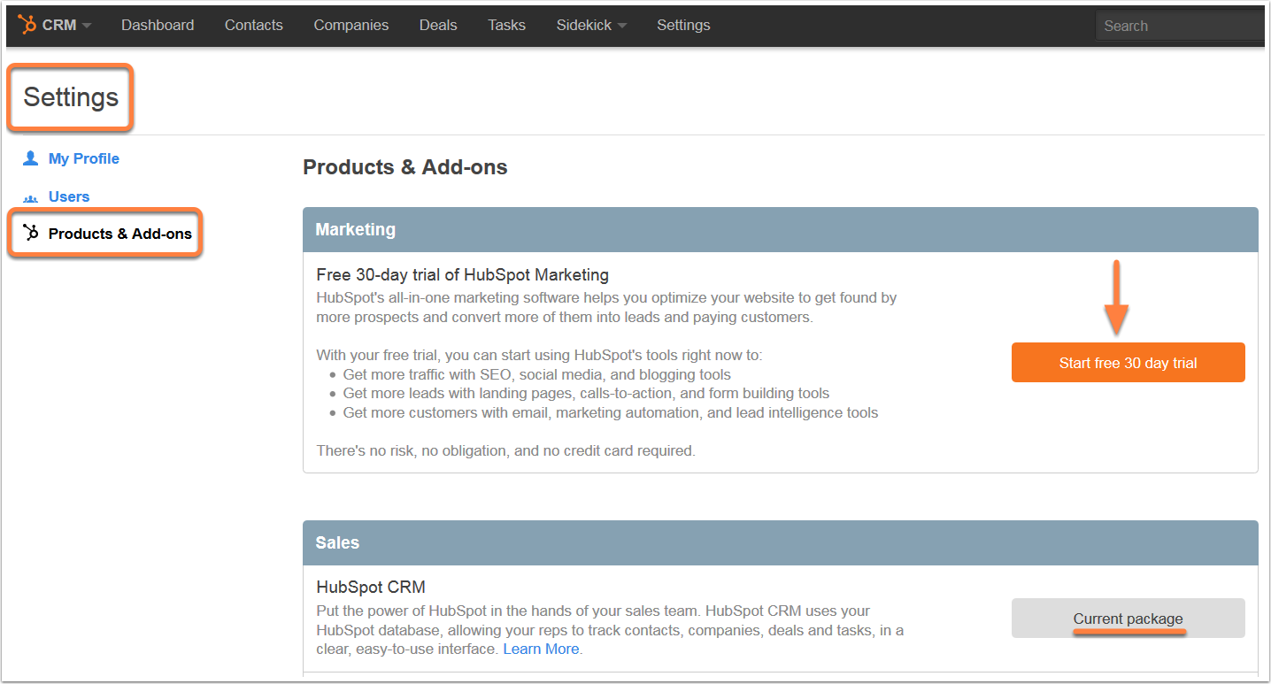Expand the Sidekick dropdown
The height and width of the screenshot is (684, 1271).
pos(591,25)
